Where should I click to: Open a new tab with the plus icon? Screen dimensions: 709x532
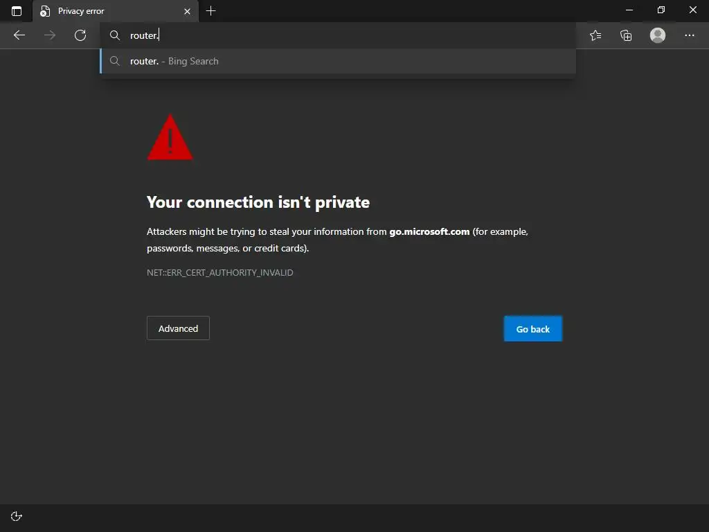(x=210, y=11)
